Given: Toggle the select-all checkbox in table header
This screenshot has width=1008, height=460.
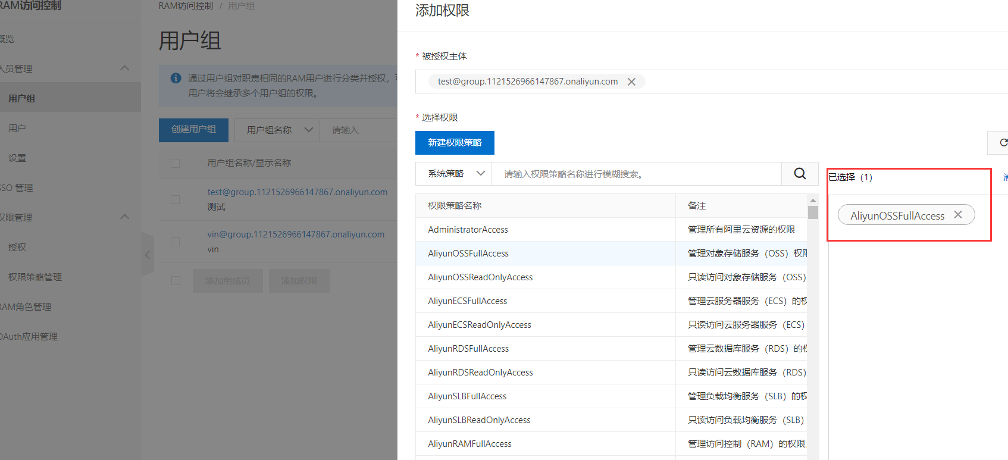Looking at the screenshot, I should [175, 163].
